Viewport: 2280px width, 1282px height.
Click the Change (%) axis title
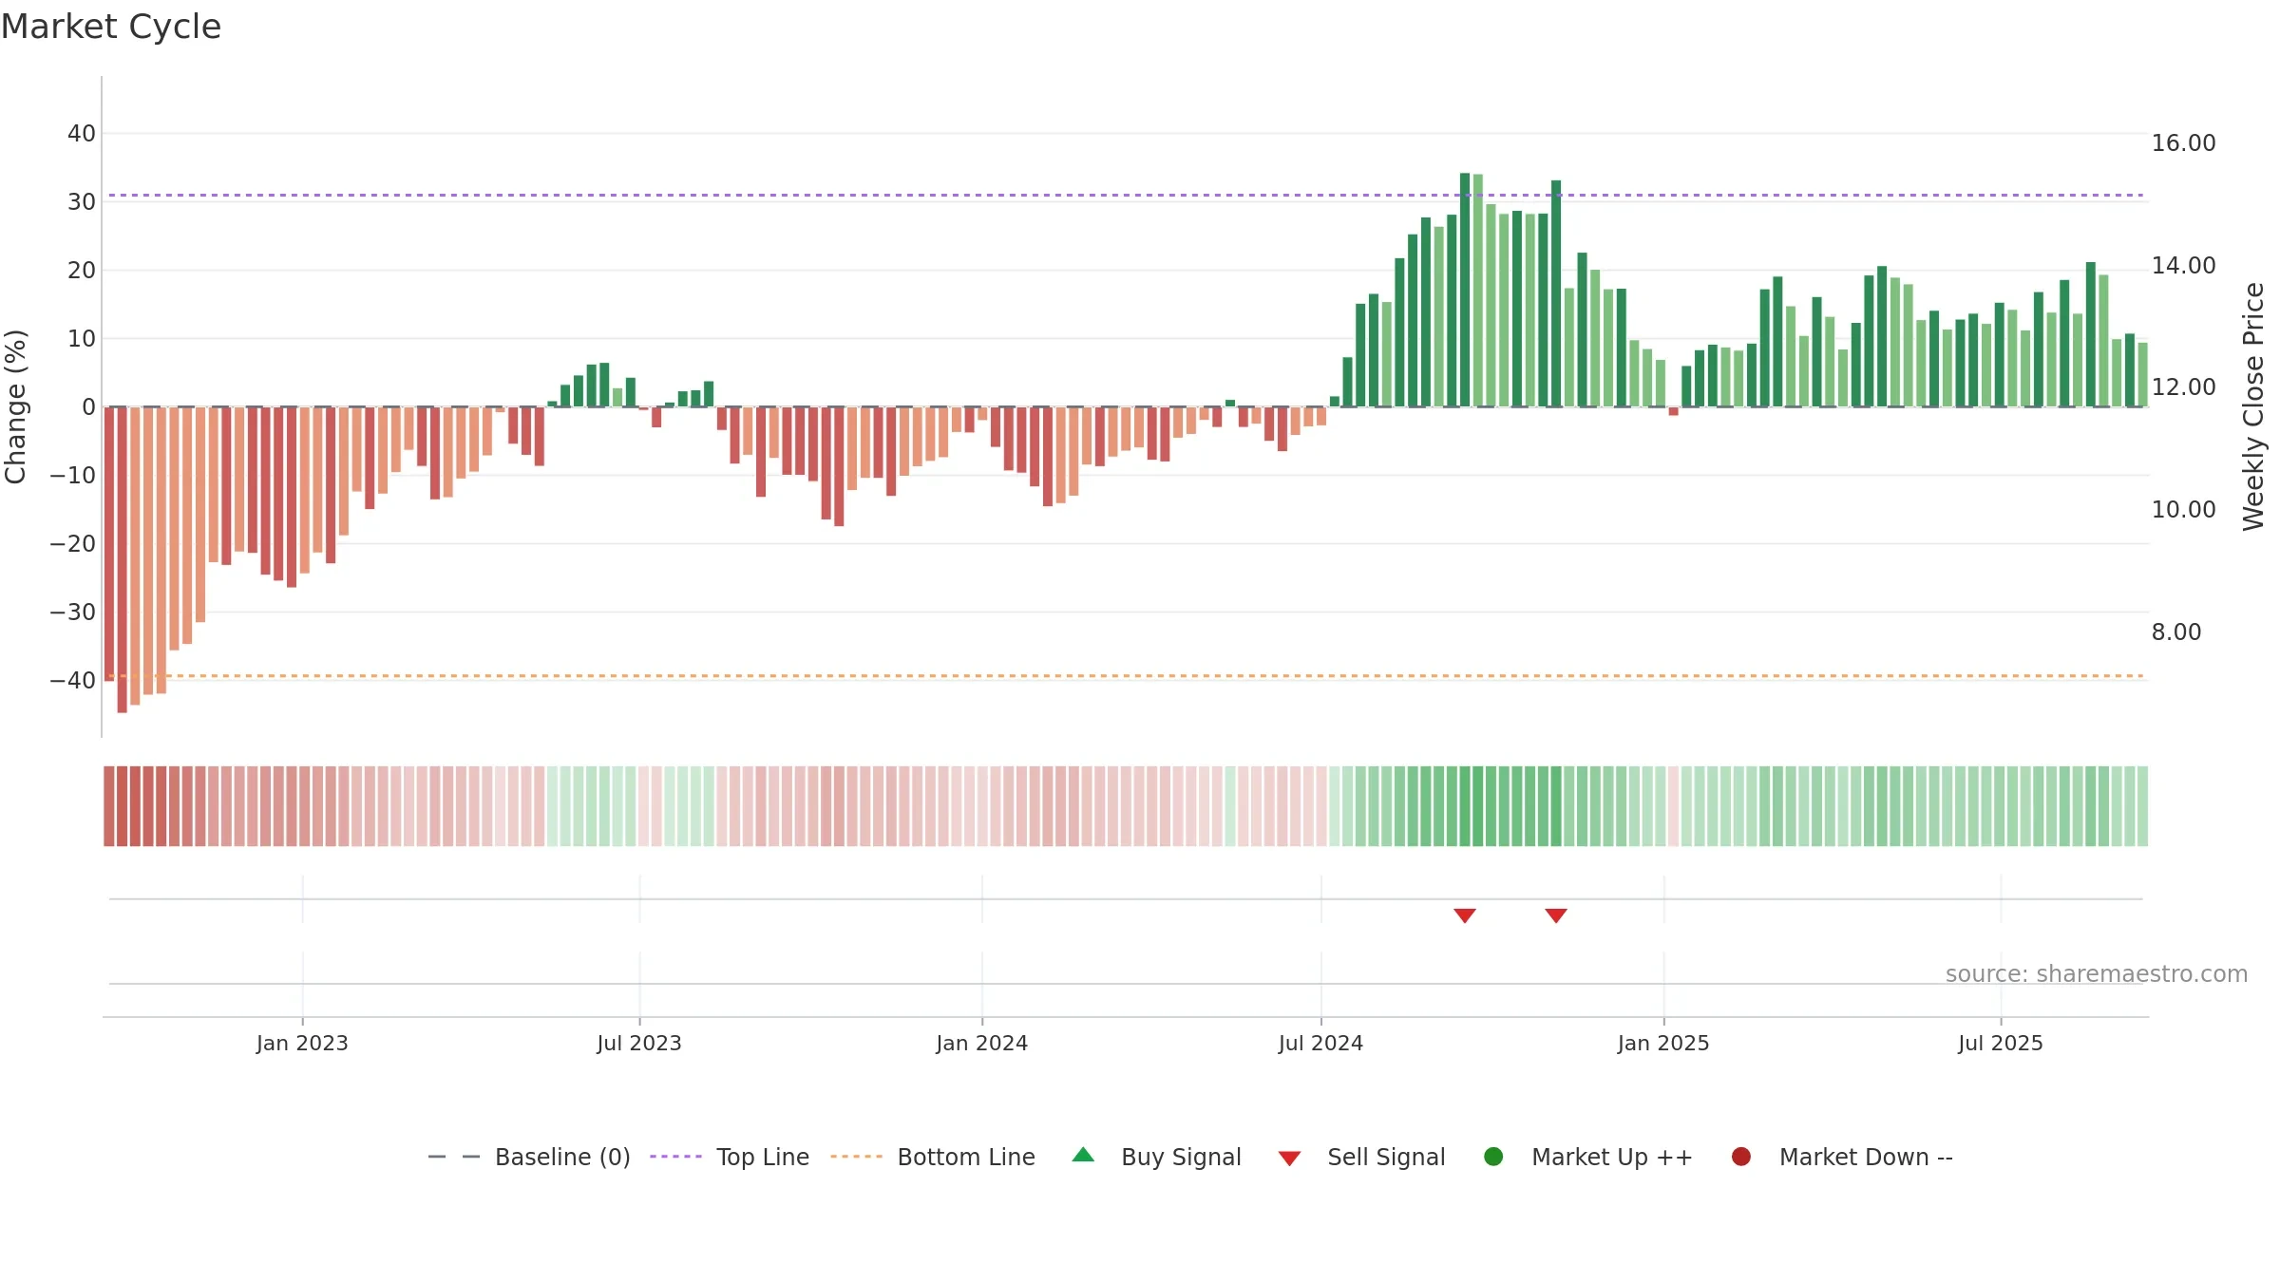click(x=15, y=406)
